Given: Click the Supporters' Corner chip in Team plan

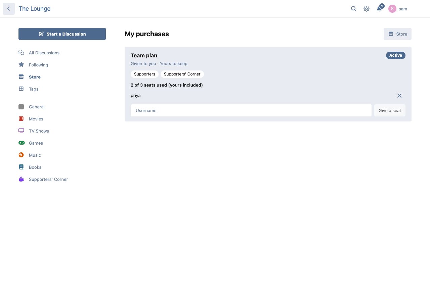Looking at the screenshot, I should click(182, 74).
